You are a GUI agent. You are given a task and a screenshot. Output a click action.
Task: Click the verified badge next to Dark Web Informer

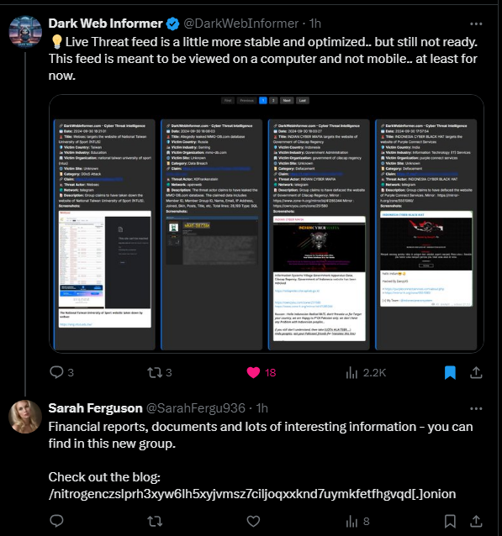[x=173, y=24]
